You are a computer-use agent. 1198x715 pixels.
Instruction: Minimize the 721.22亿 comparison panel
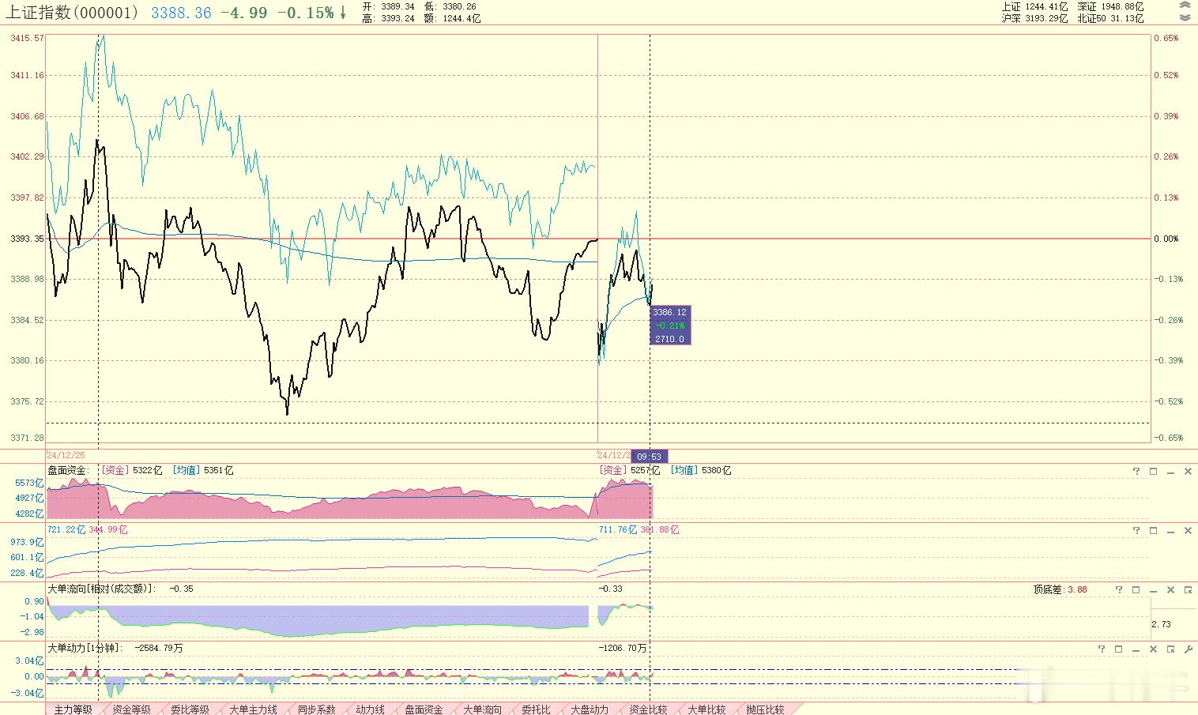tap(1170, 531)
